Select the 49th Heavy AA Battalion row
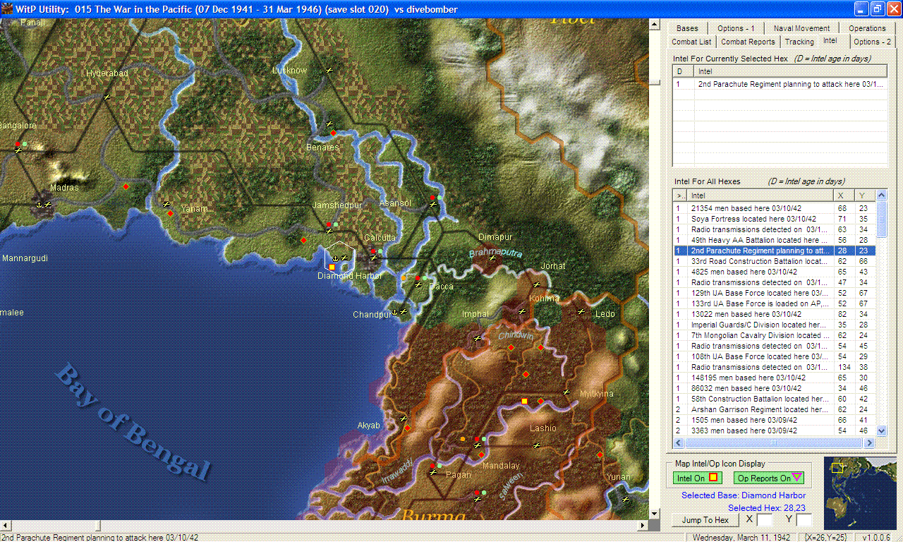This screenshot has height=542, width=903. tap(775, 240)
